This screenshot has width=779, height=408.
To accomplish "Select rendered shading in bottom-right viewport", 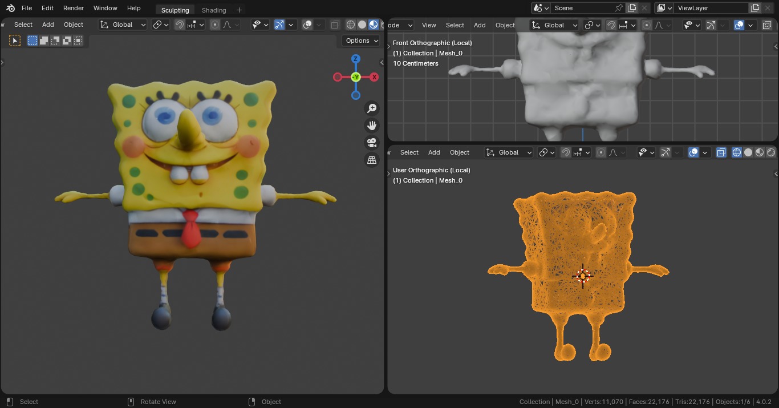I will [x=771, y=152].
